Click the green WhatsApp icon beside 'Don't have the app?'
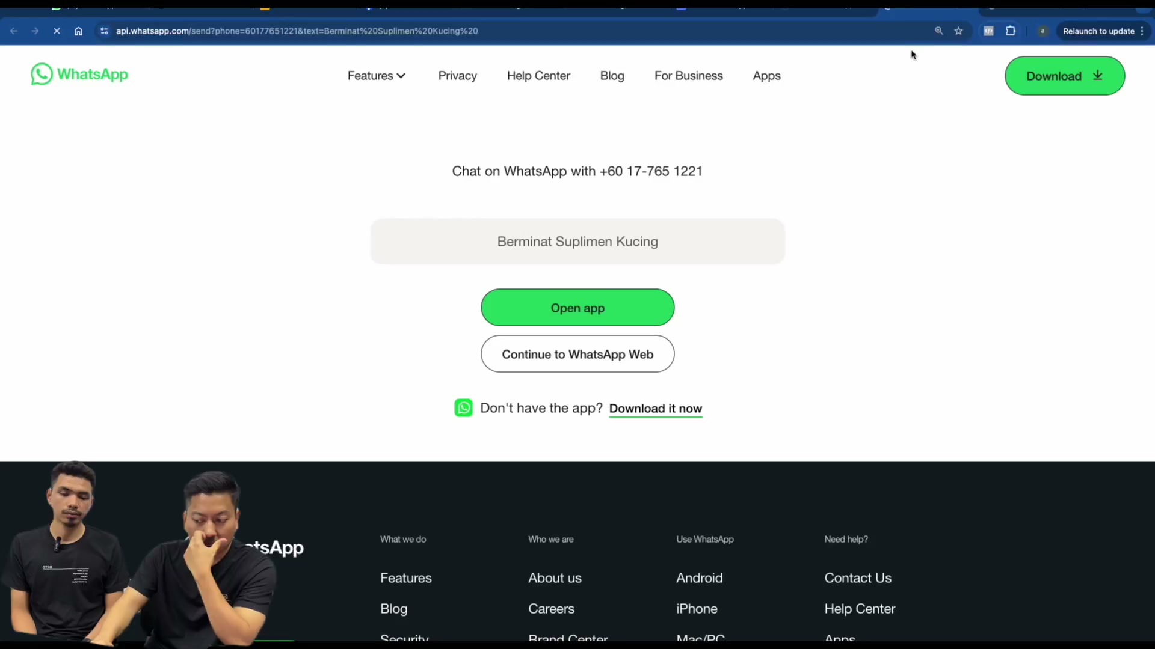The height and width of the screenshot is (649, 1155). [x=463, y=408]
